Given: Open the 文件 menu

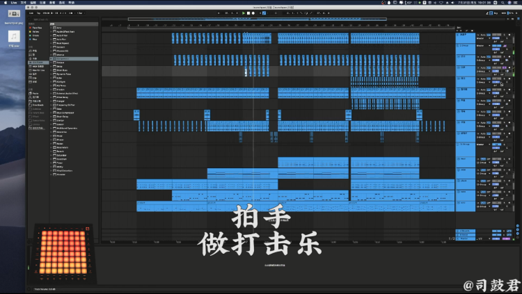Looking at the screenshot, I should click(23, 3).
